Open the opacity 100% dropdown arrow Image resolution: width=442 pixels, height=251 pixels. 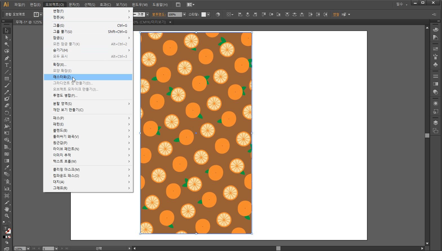pyautogui.click(x=184, y=14)
